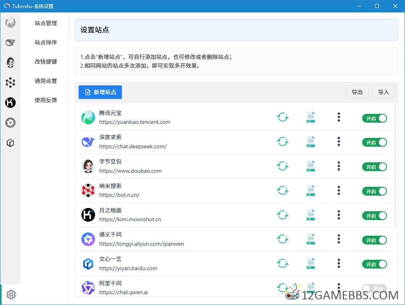Open the JS script icon for 月之暗面
This screenshot has width=405, height=305.
click(x=310, y=215)
